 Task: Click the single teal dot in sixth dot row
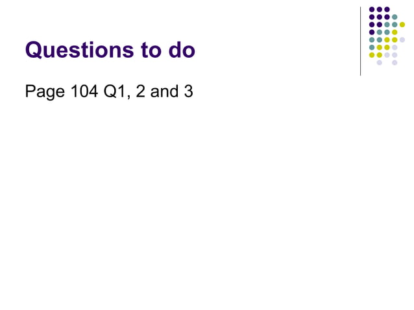pos(372,47)
